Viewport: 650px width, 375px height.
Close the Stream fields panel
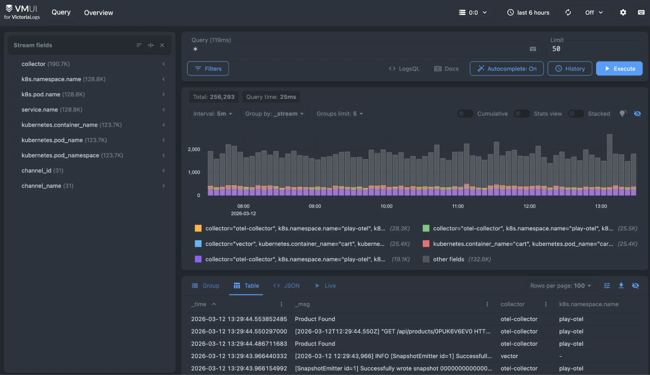pos(162,45)
